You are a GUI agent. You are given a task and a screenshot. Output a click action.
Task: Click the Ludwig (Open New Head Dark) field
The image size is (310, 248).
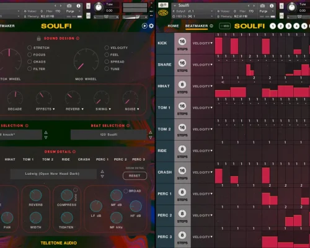(53, 174)
